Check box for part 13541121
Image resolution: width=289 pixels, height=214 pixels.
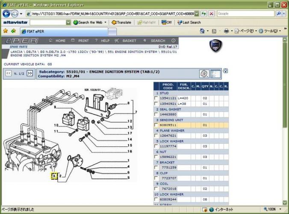pyautogui.click(x=156, y=98)
